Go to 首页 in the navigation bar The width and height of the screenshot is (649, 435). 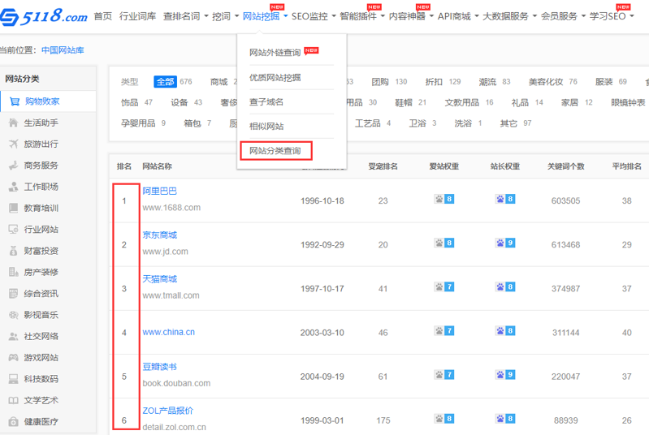(103, 16)
